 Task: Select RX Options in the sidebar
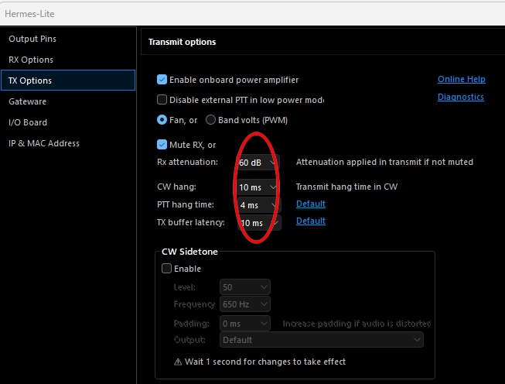pos(31,60)
